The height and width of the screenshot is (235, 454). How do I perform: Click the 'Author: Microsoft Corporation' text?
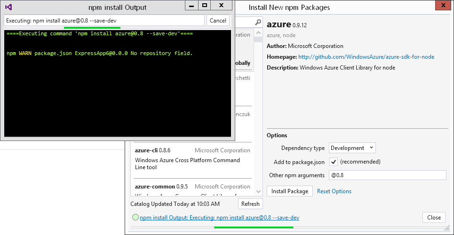pos(305,46)
